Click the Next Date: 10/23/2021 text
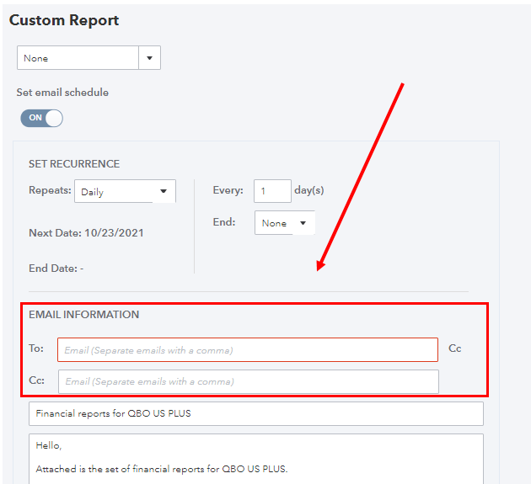531x484 pixels. 86,232
